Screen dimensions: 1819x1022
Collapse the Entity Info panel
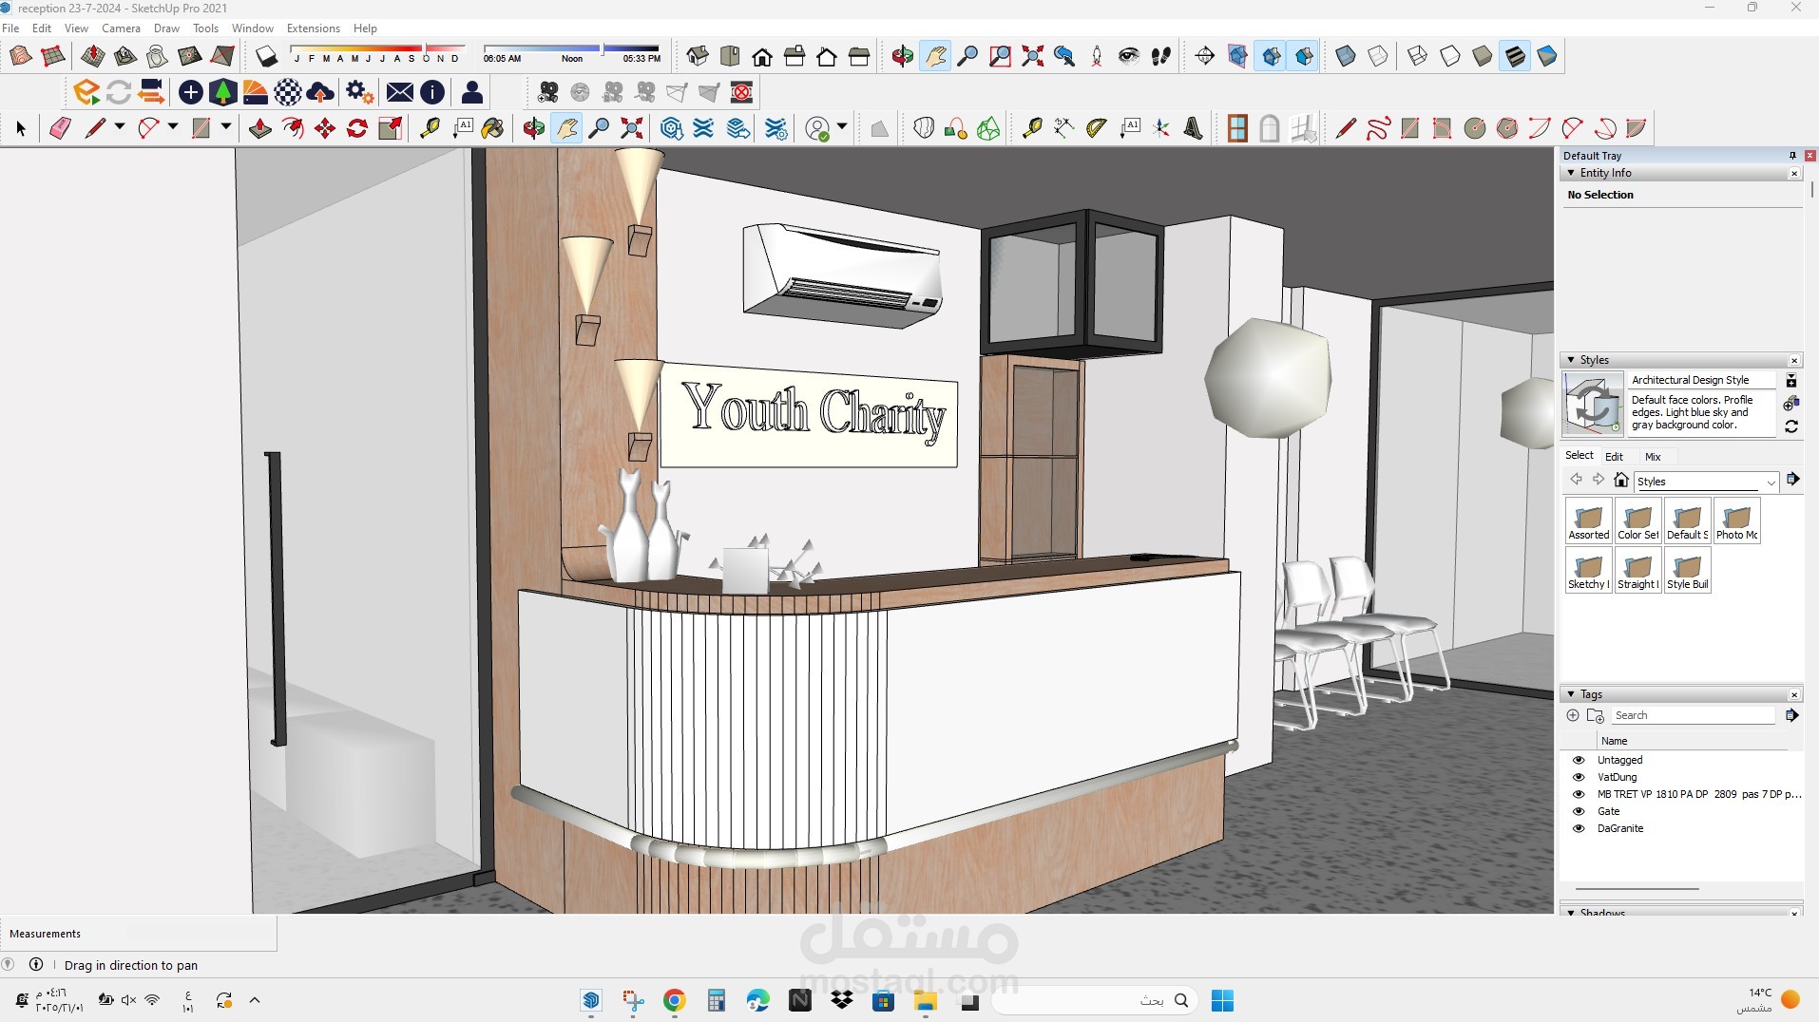coord(1571,173)
